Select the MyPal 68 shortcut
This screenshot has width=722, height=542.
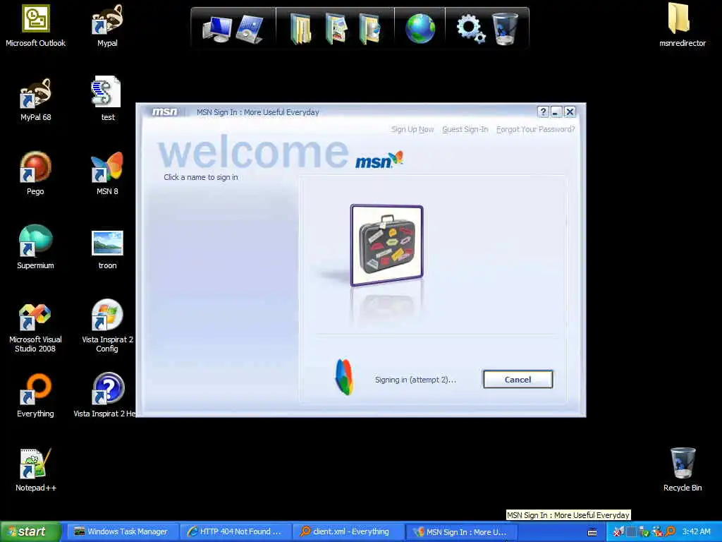[x=35, y=100]
